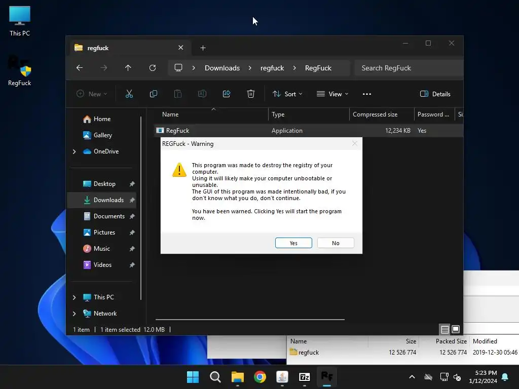Image resolution: width=519 pixels, height=389 pixels.
Task: Click Yes in the REGFuck Warning dialog
Action: [x=293, y=243]
